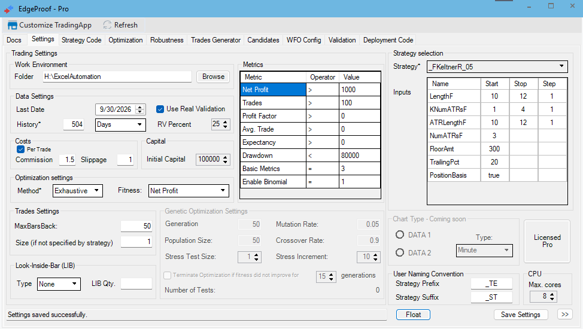Click the Folder path input field
Image resolution: width=583 pixels, height=329 pixels.
(117, 77)
